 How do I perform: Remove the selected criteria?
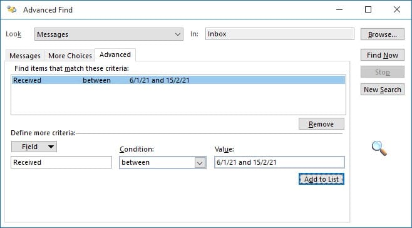[x=321, y=124]
